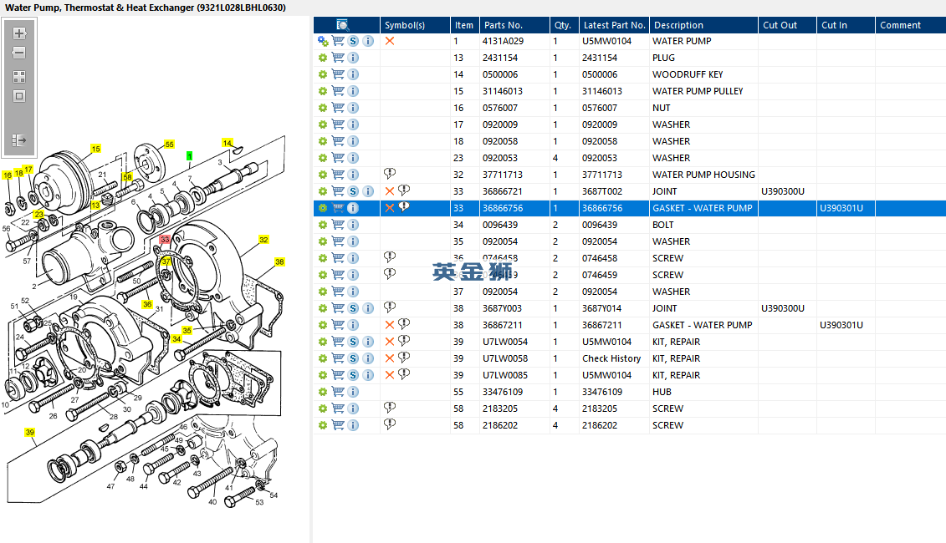
Task: Add WATER PUMP PULLEY to shopping cart
Action: [338, 91]
